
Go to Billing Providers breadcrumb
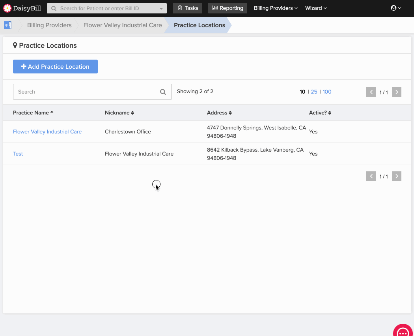(49, 25)
